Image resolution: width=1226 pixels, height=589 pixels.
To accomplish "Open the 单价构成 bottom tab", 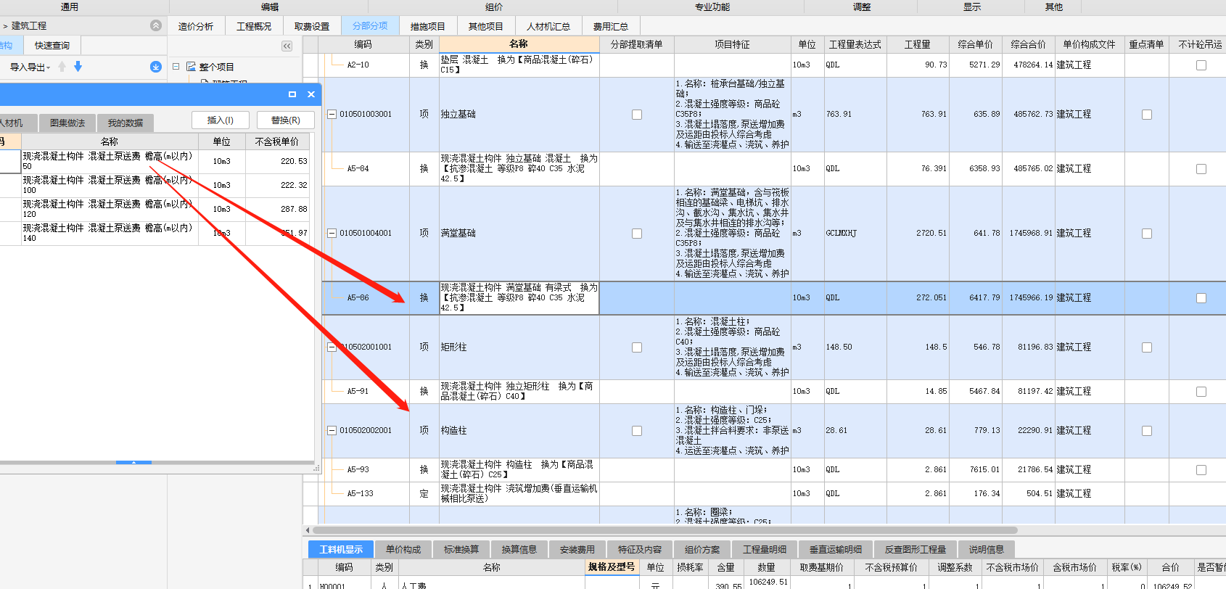I will (403, 549).
